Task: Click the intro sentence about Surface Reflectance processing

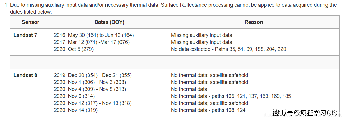Action: 173,5
